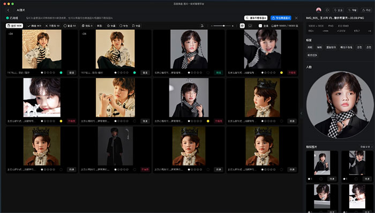Select the boy with white deer toy photo
Screen dimensions: 375x213
(x=42, y=97)
